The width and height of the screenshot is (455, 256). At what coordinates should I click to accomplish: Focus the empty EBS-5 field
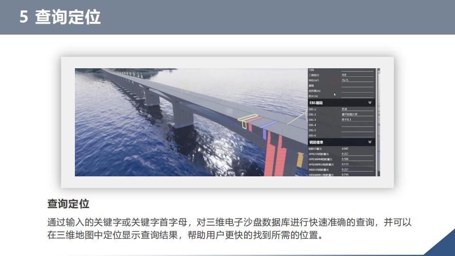357,130
